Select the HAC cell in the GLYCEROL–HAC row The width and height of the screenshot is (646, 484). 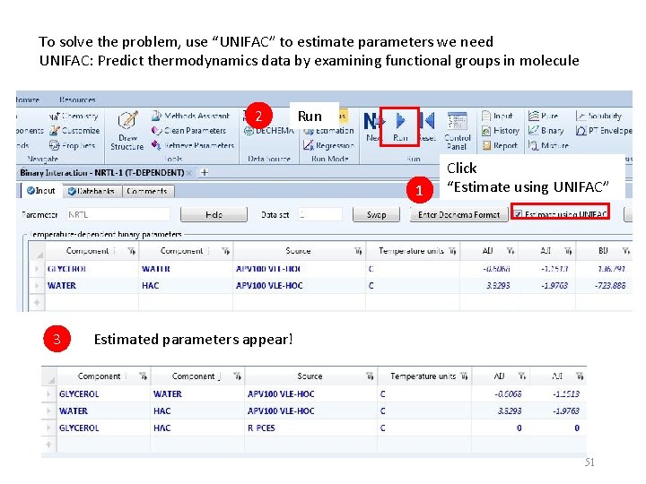(x=197, y=428)
